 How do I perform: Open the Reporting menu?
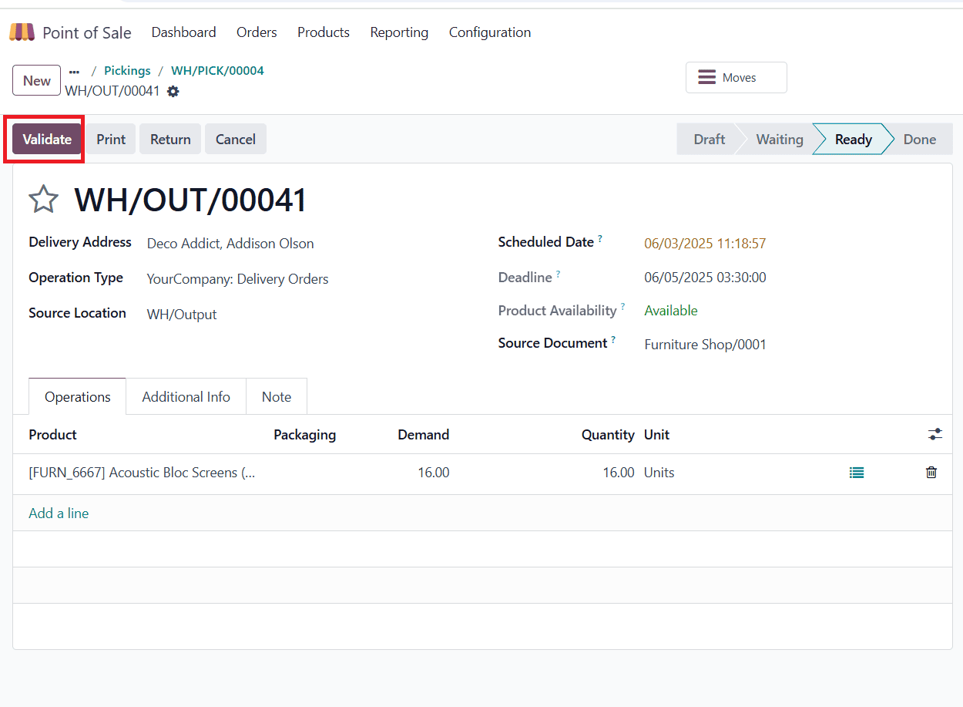point(399,32)
